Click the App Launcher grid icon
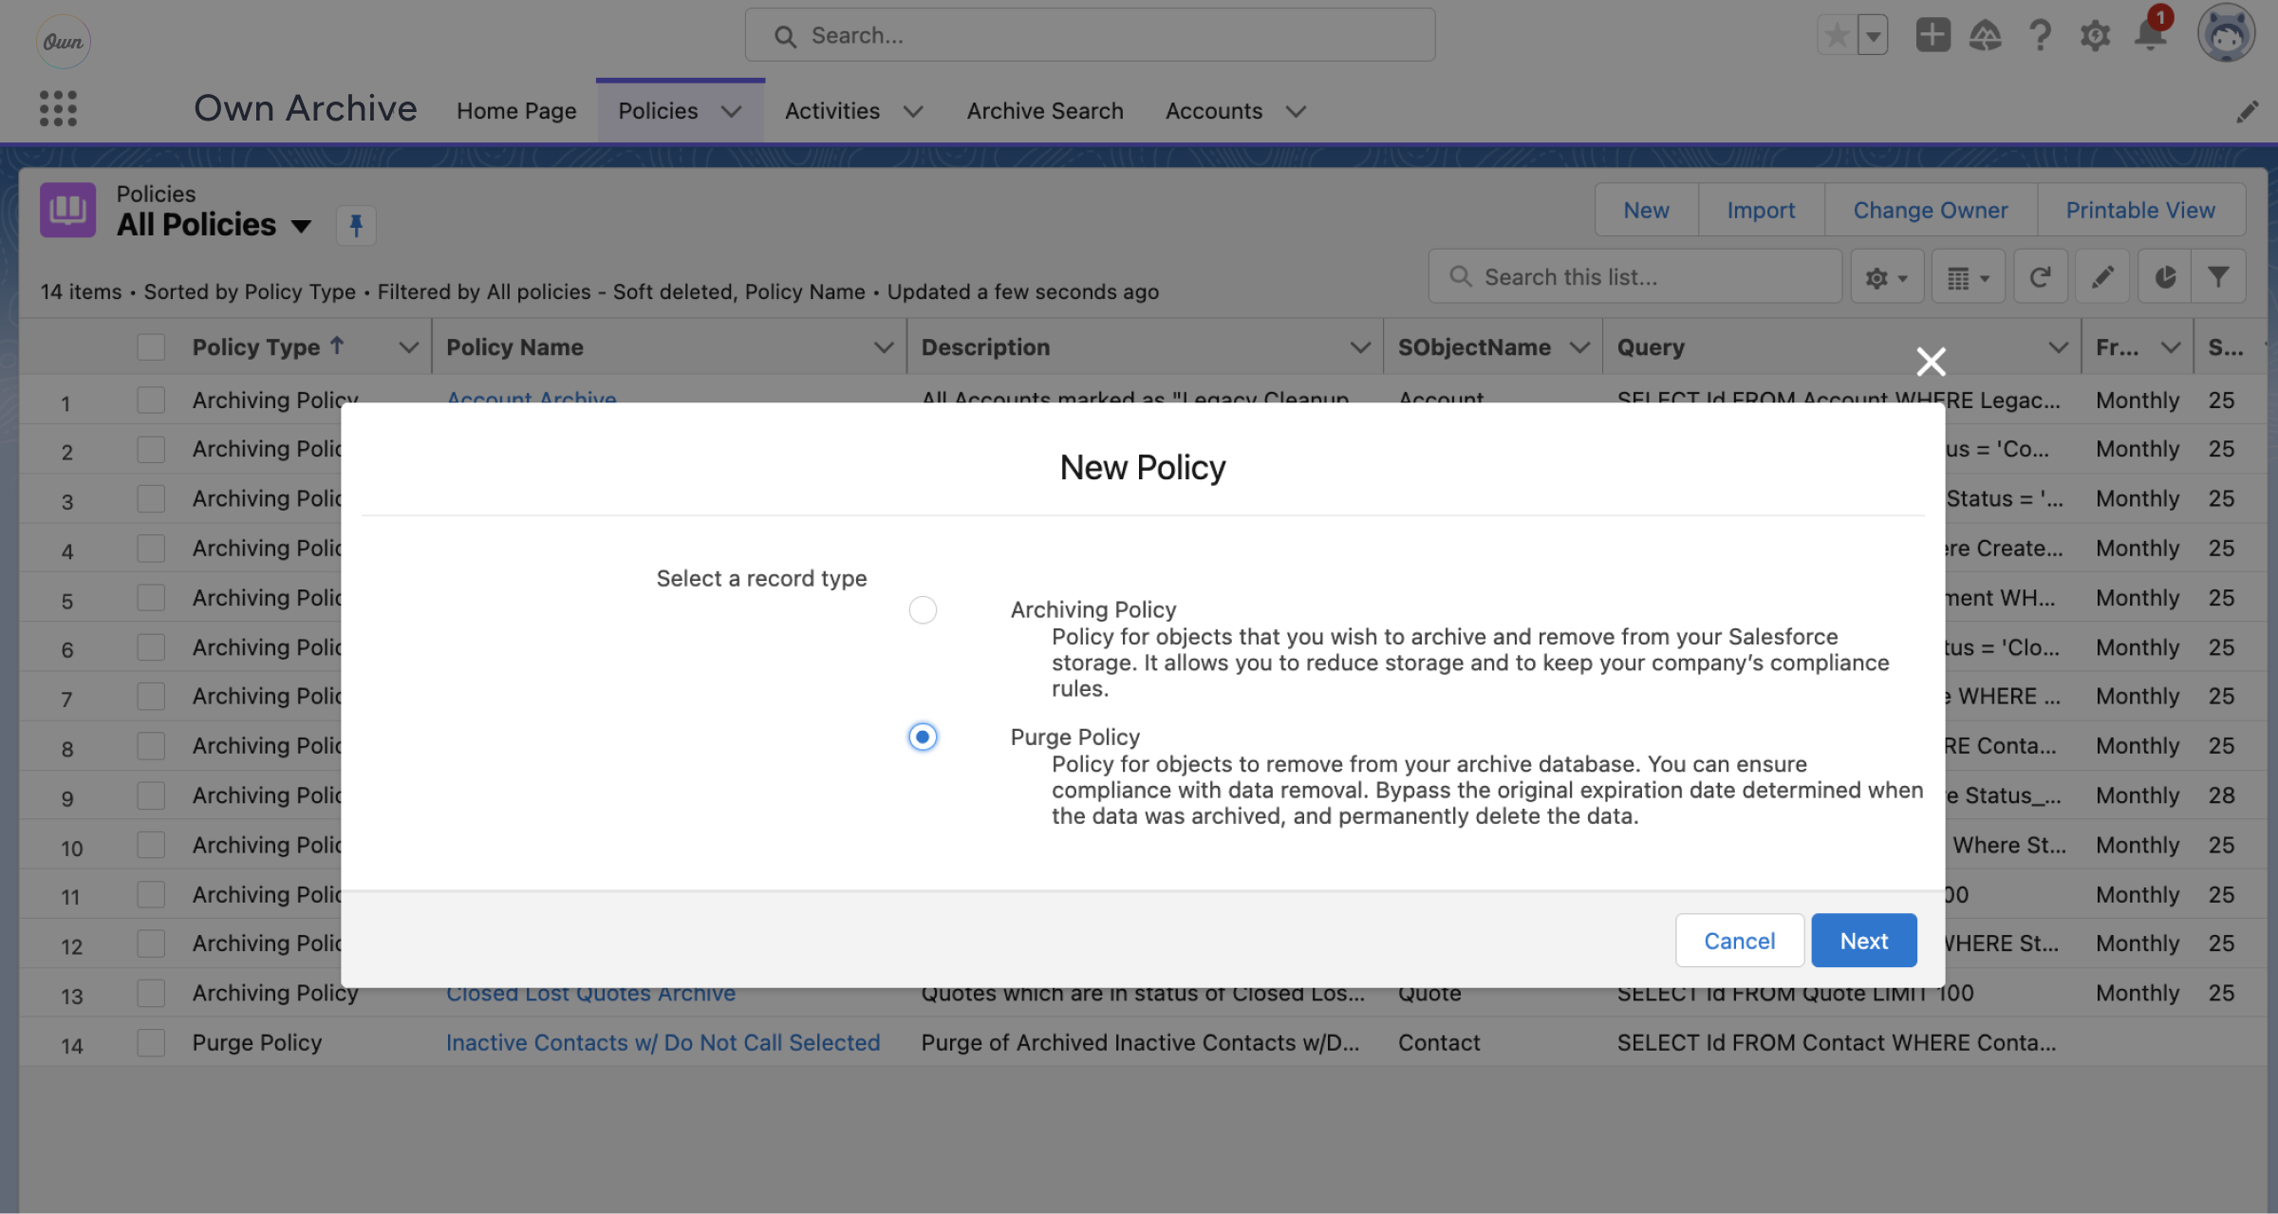 tap(58, 109)
